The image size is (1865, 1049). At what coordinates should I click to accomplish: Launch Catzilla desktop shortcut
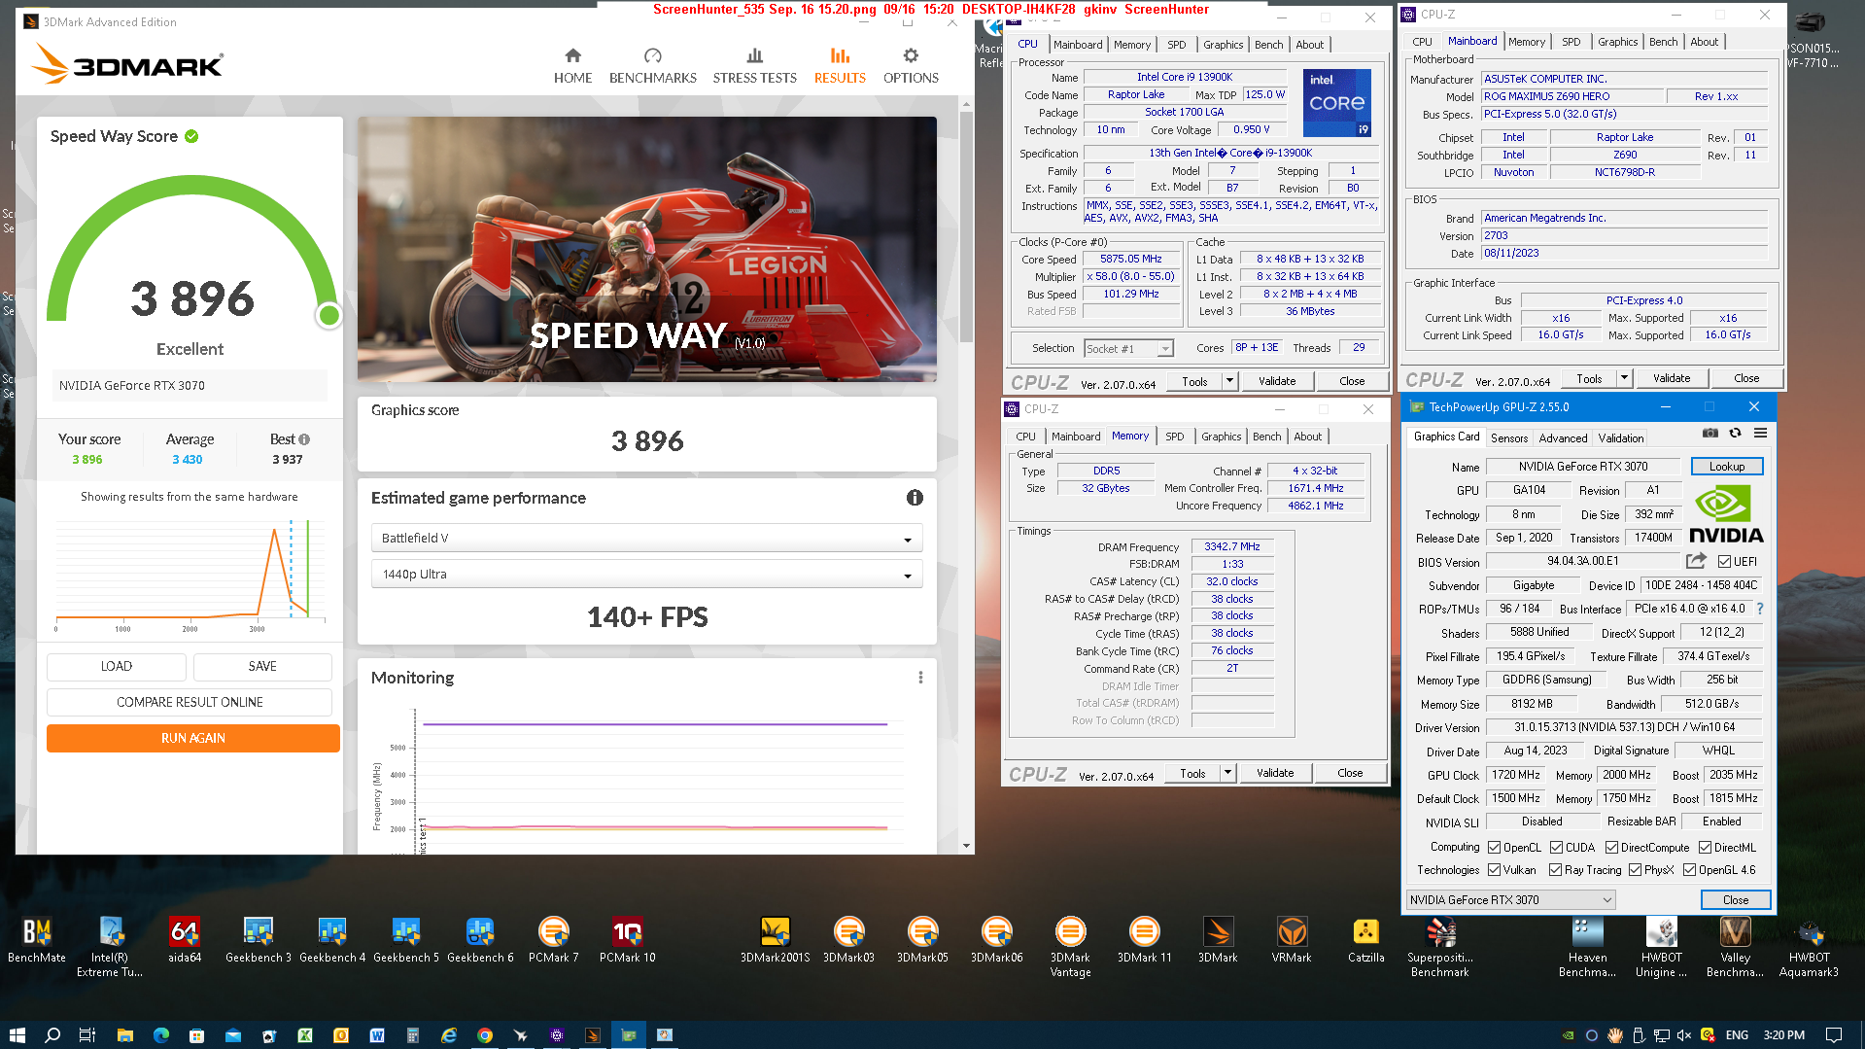[1365, 941]
